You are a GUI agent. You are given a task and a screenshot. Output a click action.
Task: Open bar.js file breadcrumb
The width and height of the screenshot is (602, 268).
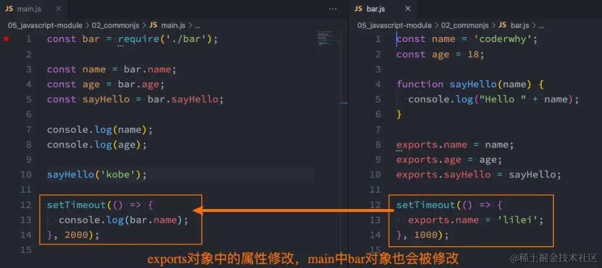[x=520, y=25]
